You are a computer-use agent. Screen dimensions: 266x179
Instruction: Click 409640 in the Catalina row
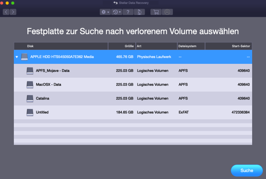click(x=243, y=98)
